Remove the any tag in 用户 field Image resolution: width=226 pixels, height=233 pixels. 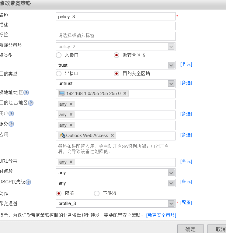click(x=71, y=115)
